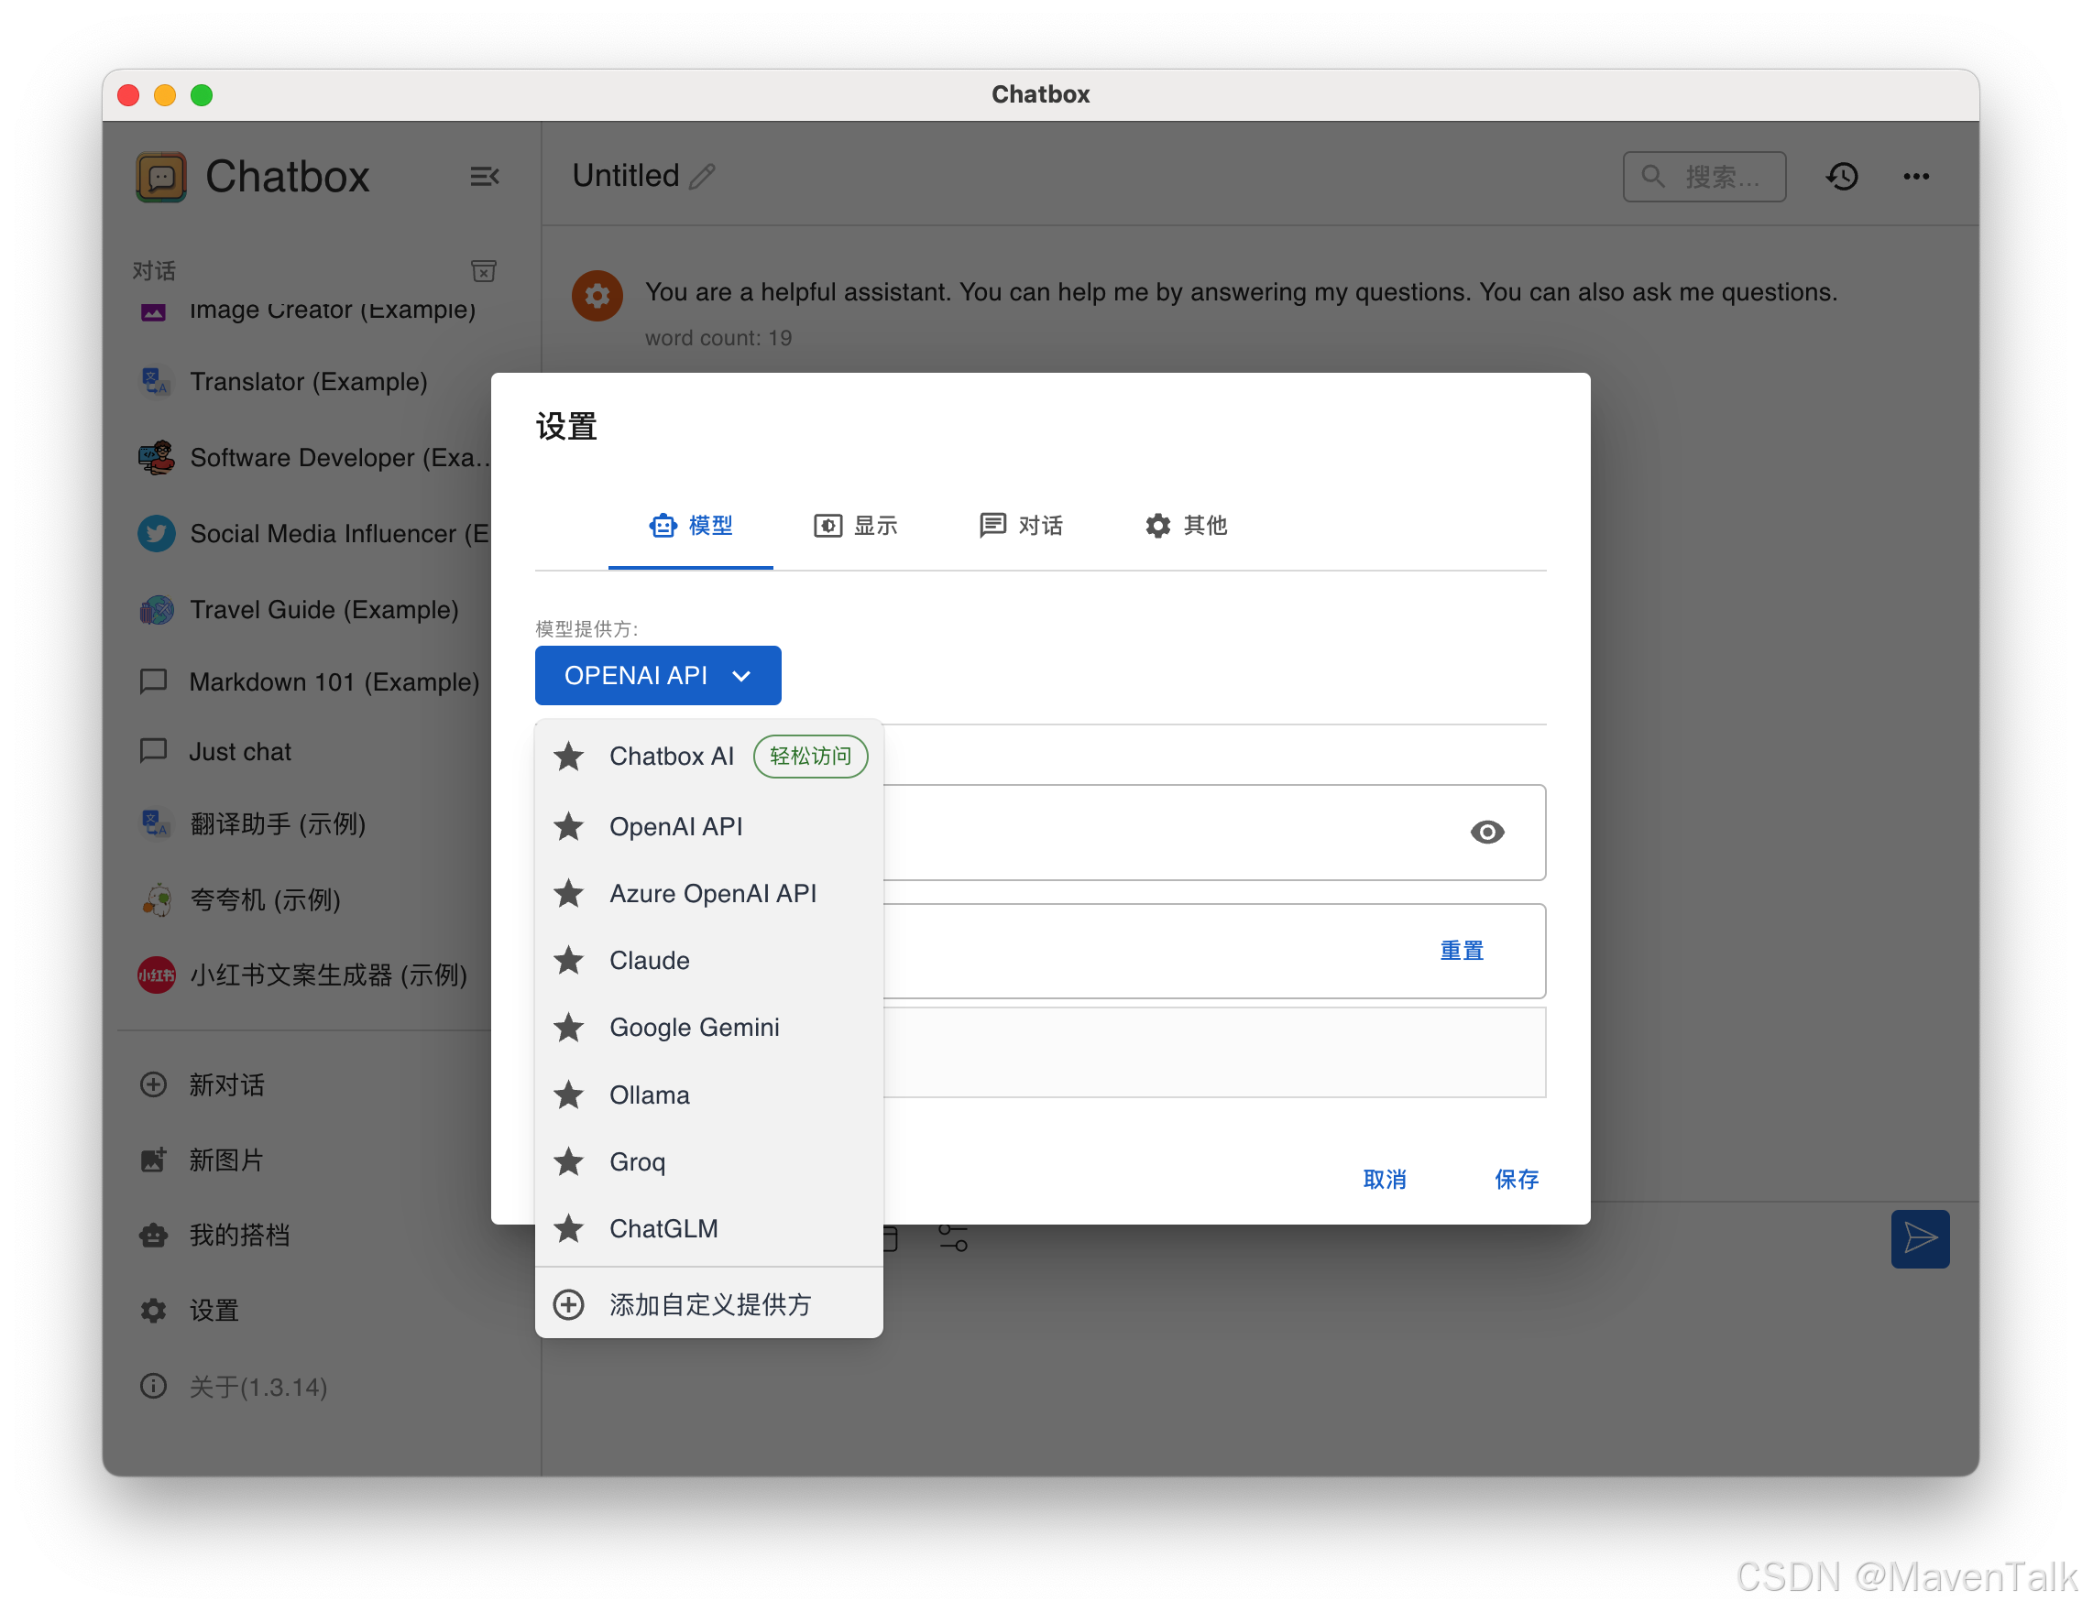
Task: Click the 夸夸机 sidebar icon
Action: pyautogui.click(x=157, y=899)
